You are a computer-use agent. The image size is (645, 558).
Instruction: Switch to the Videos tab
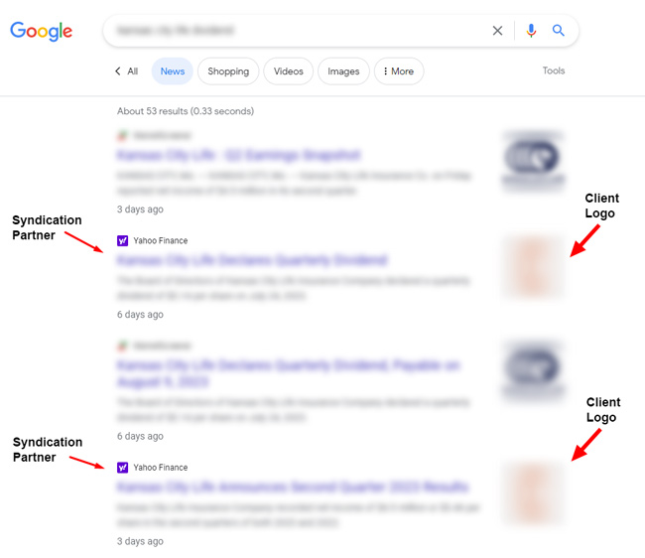pyautogui.click(x=289, y=71)
